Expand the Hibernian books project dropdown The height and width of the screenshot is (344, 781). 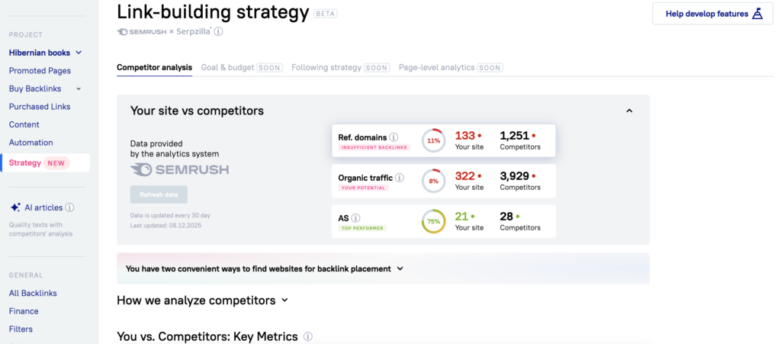pos(79,53)
